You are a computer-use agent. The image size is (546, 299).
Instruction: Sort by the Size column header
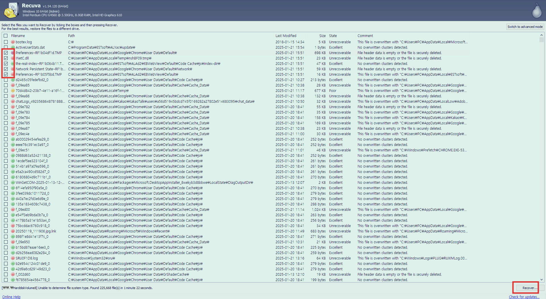(322, 36)
